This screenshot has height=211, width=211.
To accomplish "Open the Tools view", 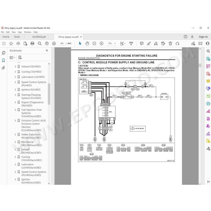I will pos(17,37).
